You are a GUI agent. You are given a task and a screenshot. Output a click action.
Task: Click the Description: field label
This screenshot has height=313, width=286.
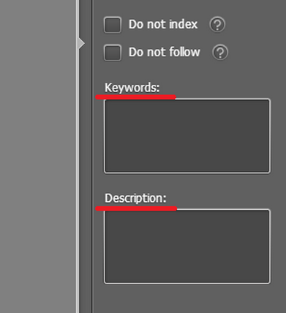coord(135,198)
